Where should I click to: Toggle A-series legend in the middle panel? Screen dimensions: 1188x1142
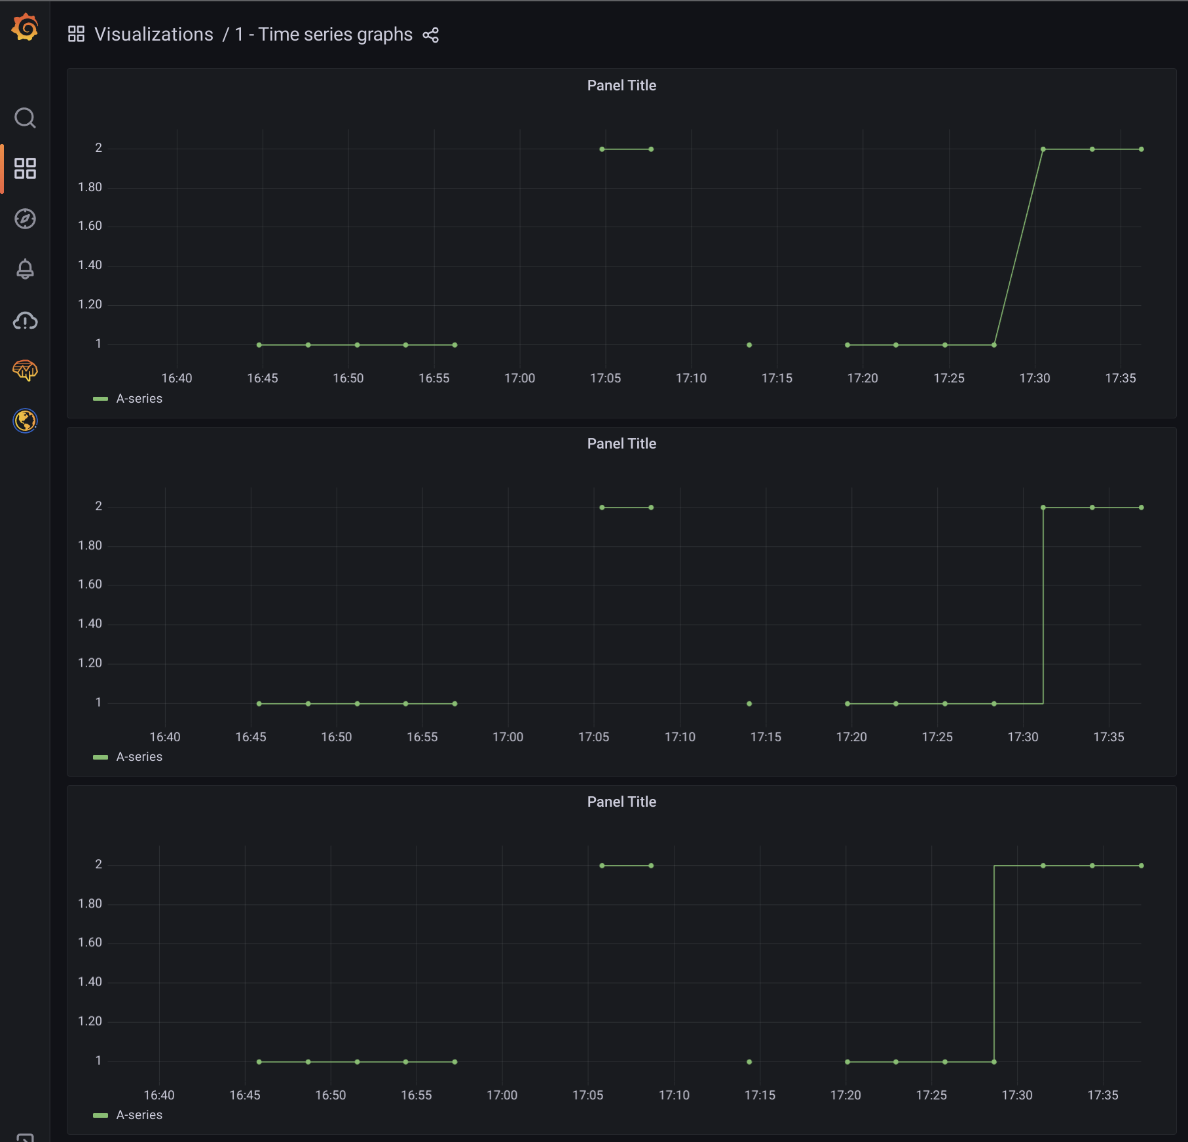point(138,756)
